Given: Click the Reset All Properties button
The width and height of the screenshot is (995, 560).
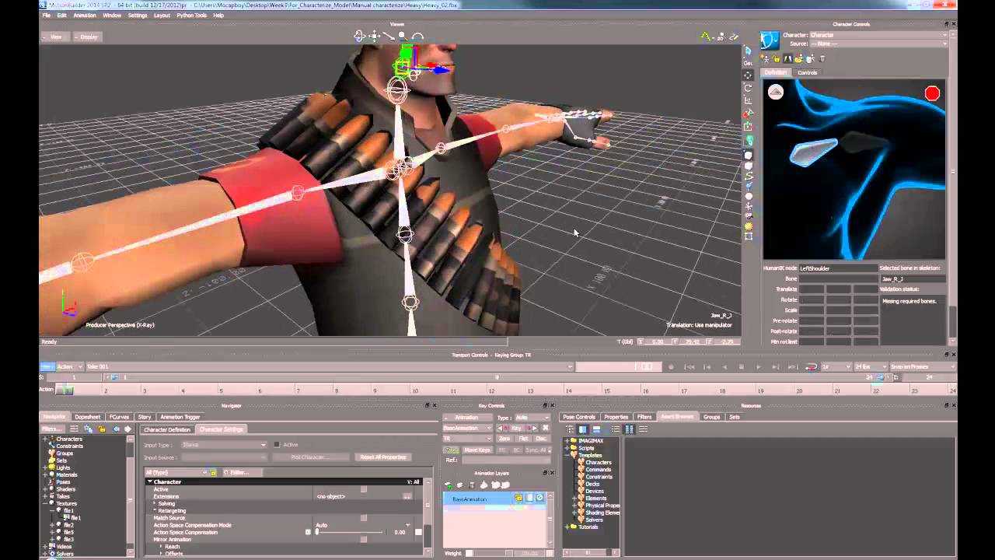Looking at the screenshot, I should [382, 457].
